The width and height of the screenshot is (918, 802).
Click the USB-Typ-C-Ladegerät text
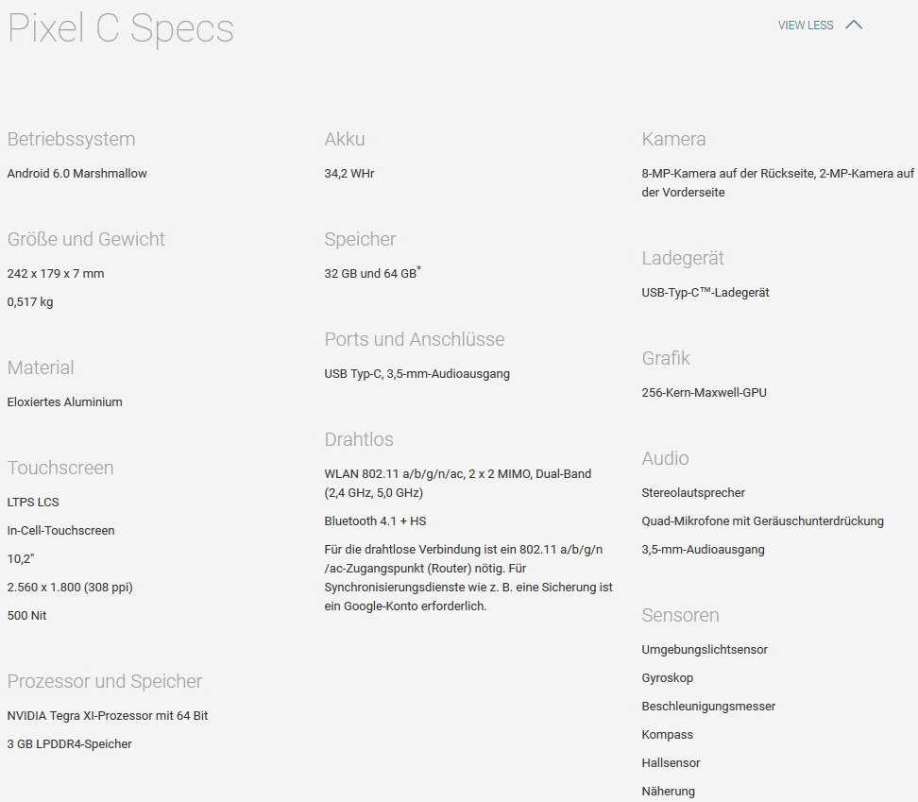point(705,293)
